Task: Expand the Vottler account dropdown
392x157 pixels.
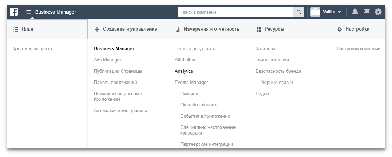Action: coord(332,12)
